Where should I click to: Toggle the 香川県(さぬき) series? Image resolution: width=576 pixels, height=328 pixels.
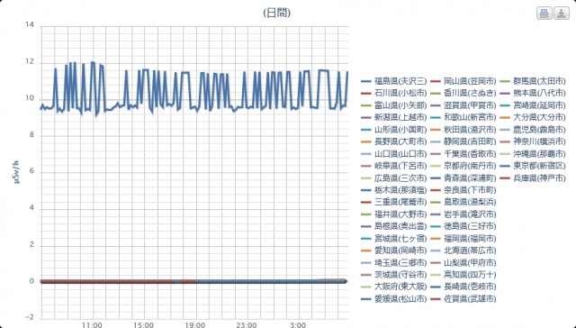coord(463,94)
